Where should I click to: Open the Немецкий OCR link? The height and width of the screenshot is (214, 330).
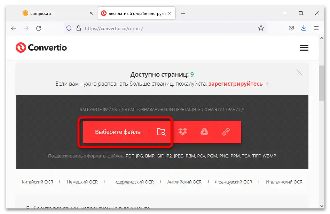tap(82, 182)
